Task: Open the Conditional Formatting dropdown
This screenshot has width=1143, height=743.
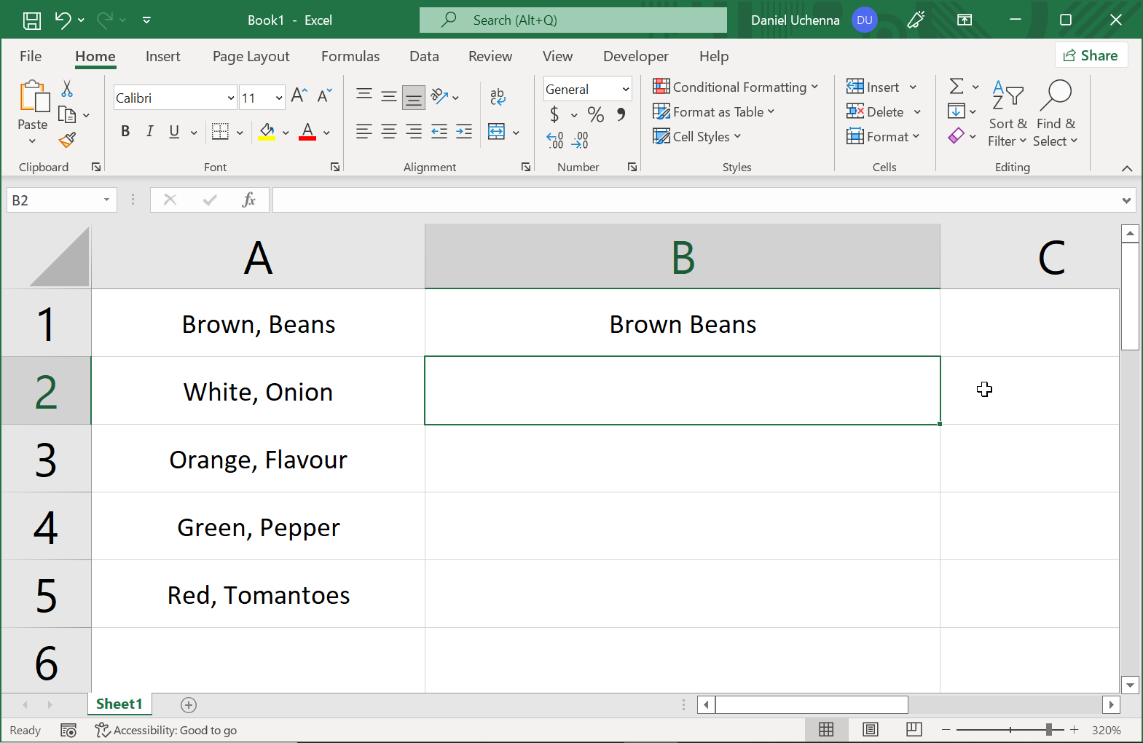Action: pos(735,87)
